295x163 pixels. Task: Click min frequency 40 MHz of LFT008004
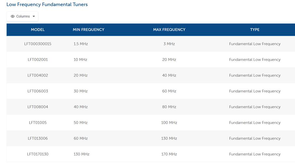pos(80,107)
